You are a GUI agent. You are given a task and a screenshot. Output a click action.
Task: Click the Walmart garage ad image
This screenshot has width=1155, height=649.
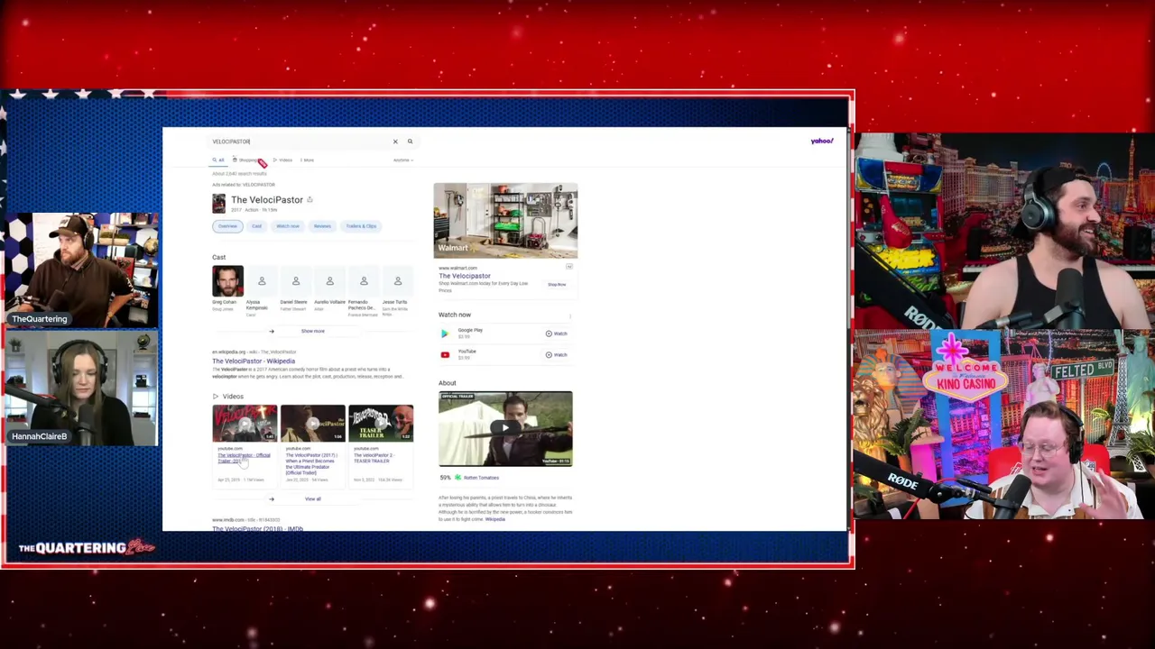[505, 221]
